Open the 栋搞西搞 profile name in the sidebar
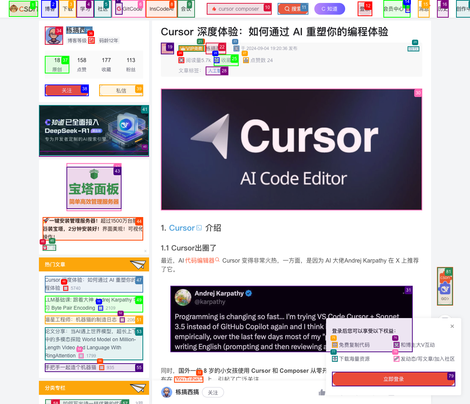The height and width of the screenshot is (404, 470). coord(79,30)
